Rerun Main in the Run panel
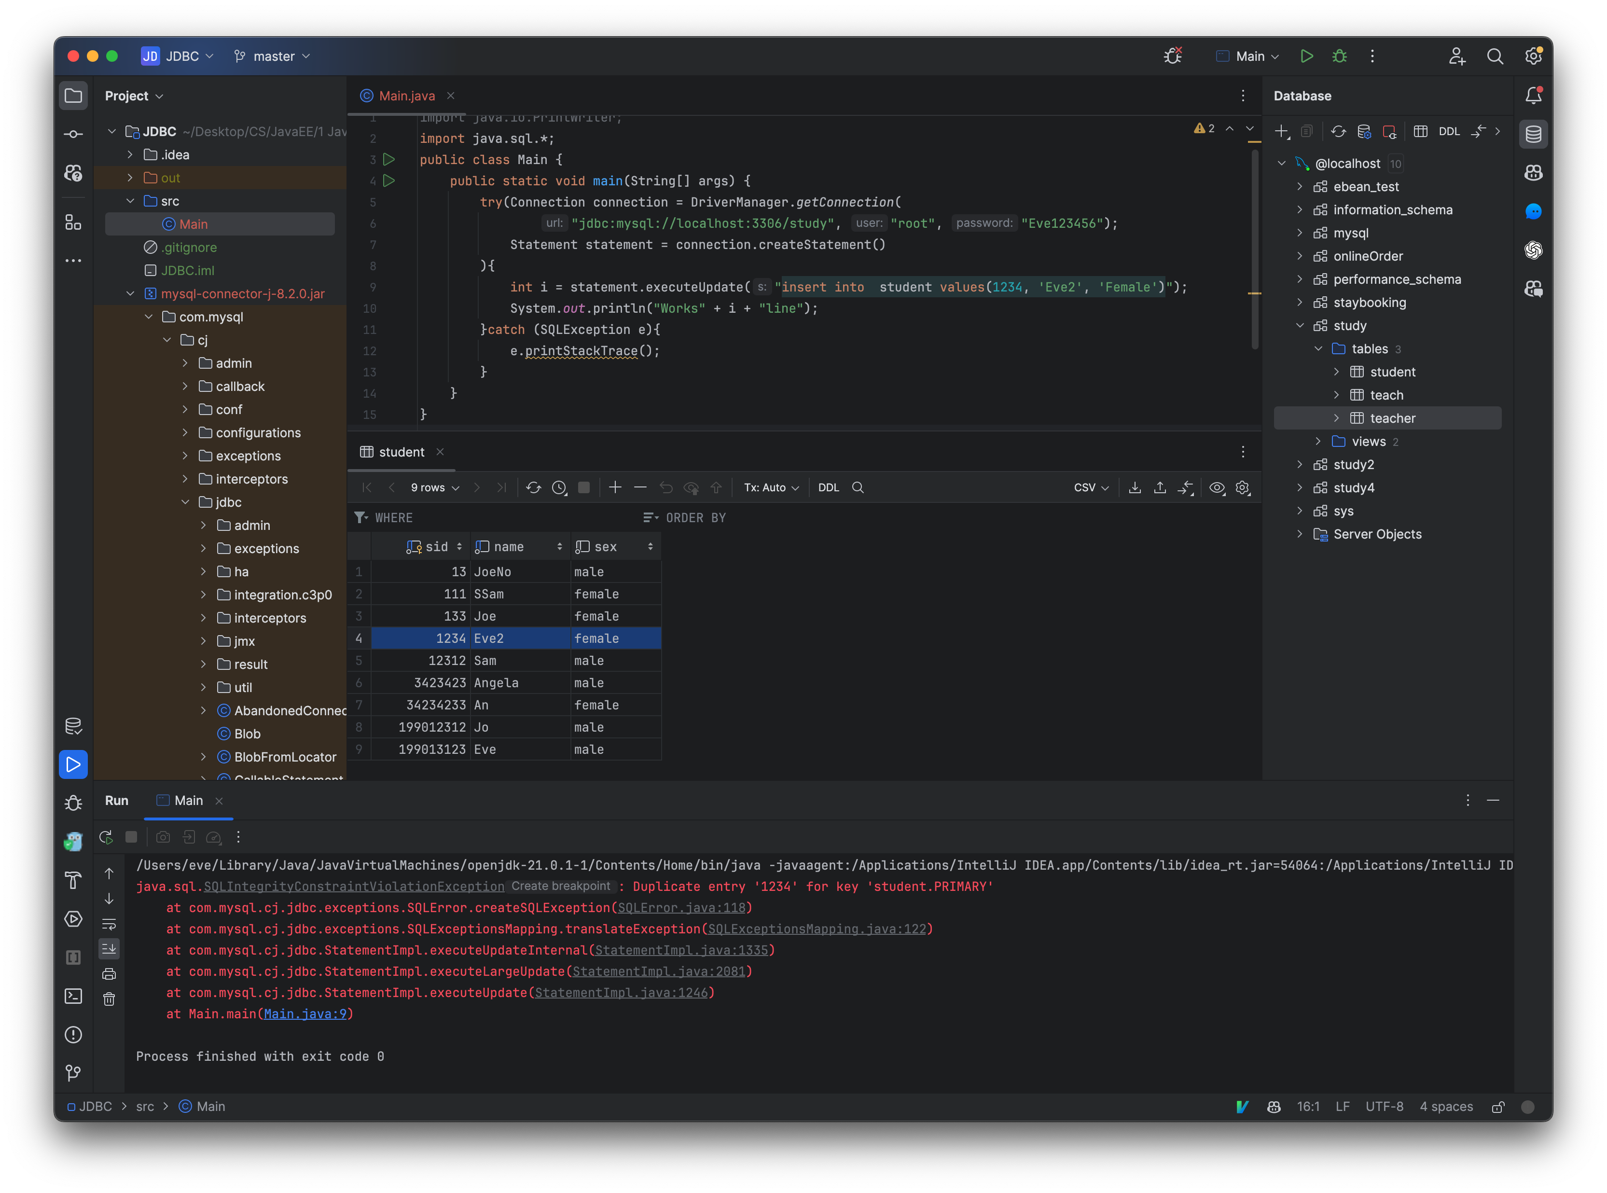Screen dimensions: 1607x1193 pyautogui.click(x=106, y=837)
